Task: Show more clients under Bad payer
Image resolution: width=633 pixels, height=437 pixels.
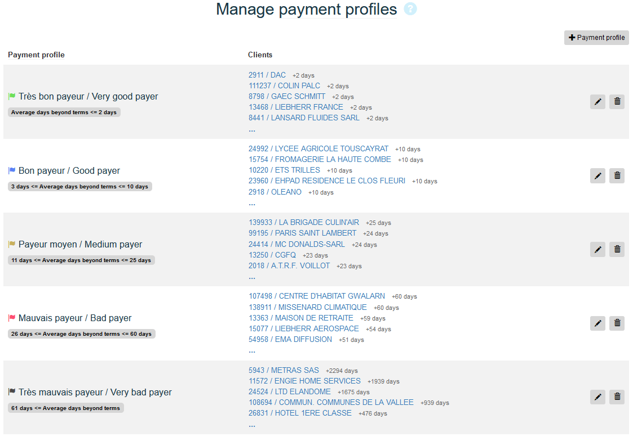Action: [252, 351]
